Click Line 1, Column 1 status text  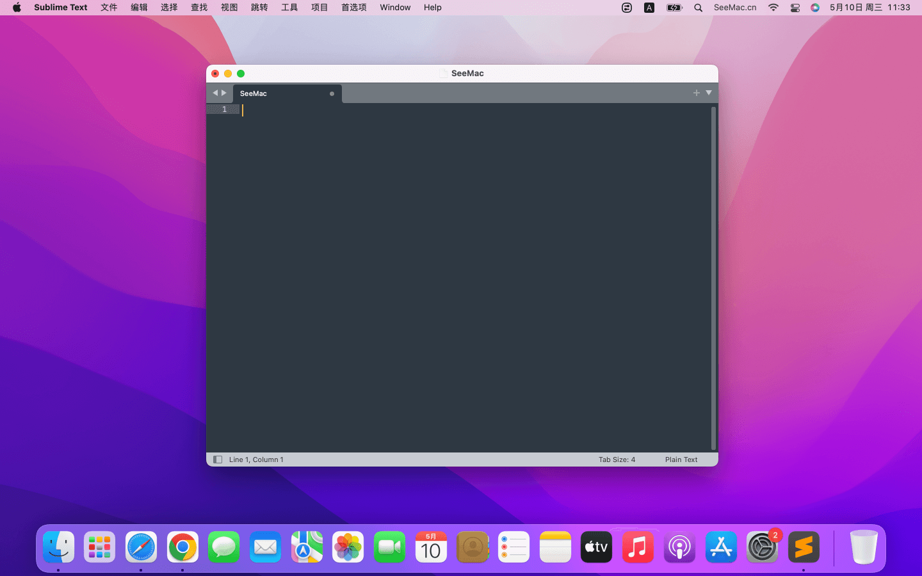(x=256, y=460)
